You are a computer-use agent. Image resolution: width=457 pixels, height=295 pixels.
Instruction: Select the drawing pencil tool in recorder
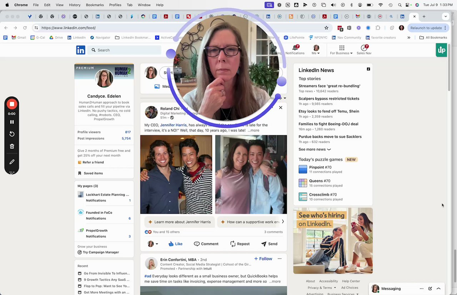click(12, 162)
